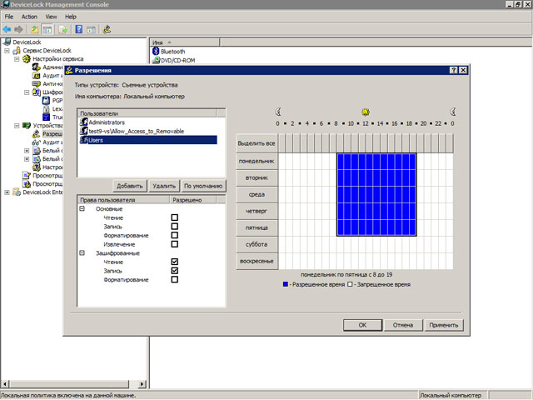Click the sun icon above the schedule

click(x=365, y=112)
